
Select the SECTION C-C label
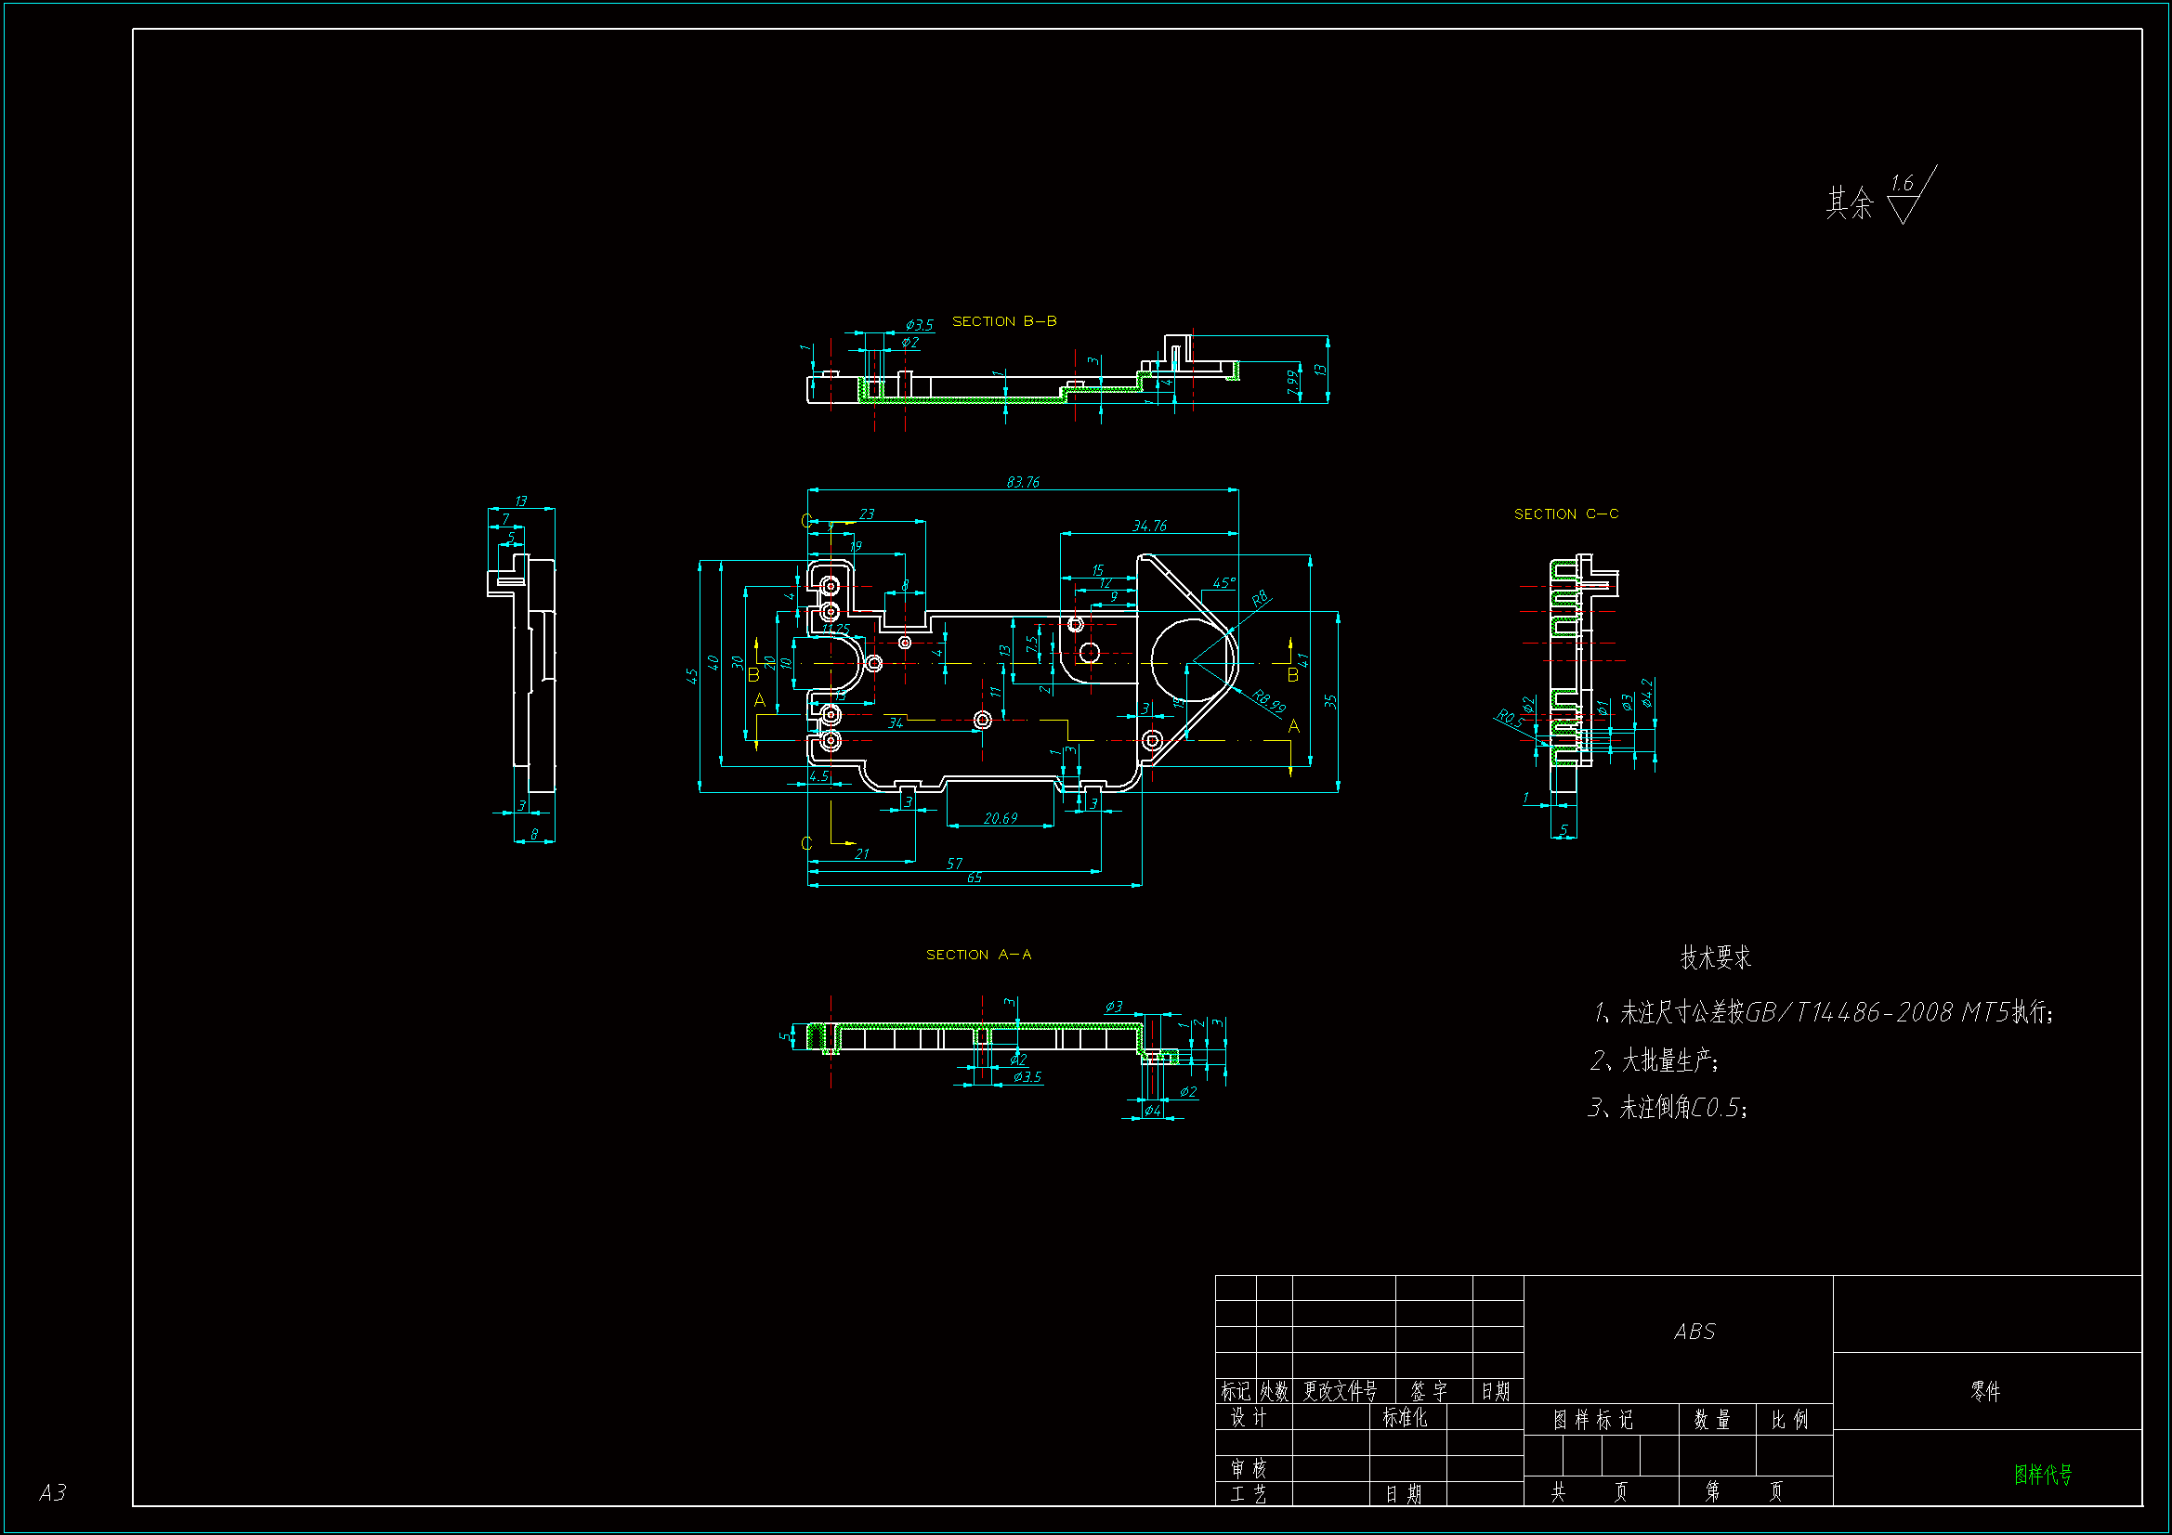(x=1565, y=514)
